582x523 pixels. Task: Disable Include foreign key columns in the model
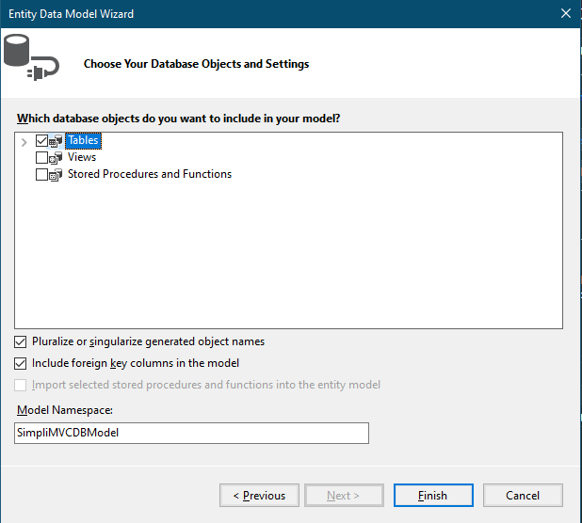click(21, 364)
